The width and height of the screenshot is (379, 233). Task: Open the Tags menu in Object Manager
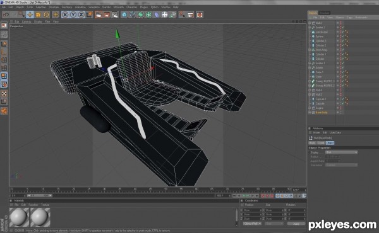(349, 18)
